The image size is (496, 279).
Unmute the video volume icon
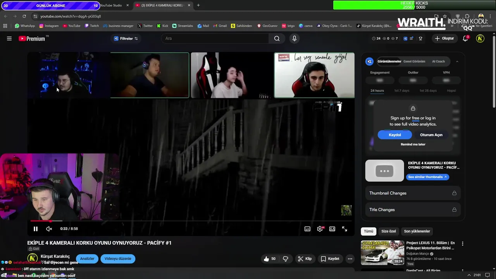49,229
